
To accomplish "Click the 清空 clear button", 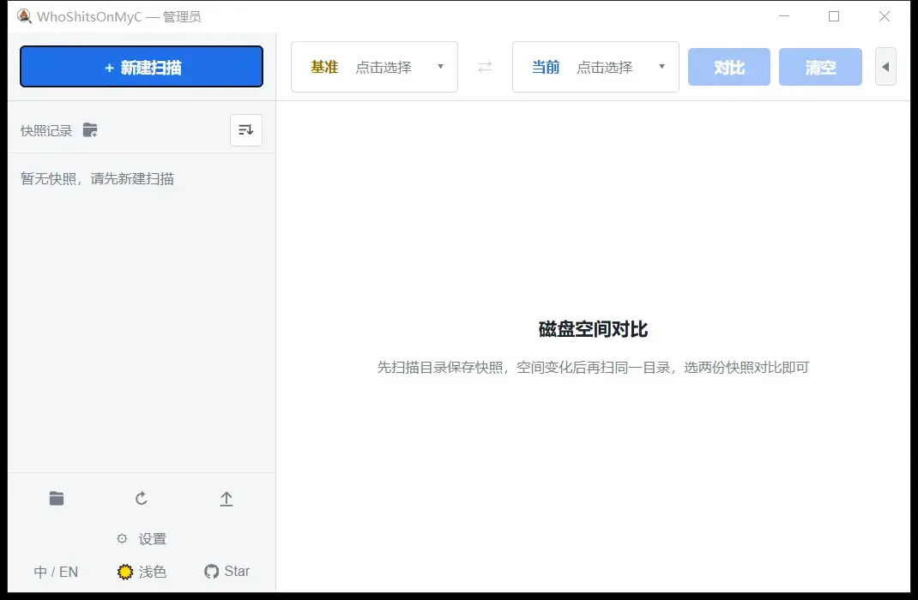I will point(820,67).
